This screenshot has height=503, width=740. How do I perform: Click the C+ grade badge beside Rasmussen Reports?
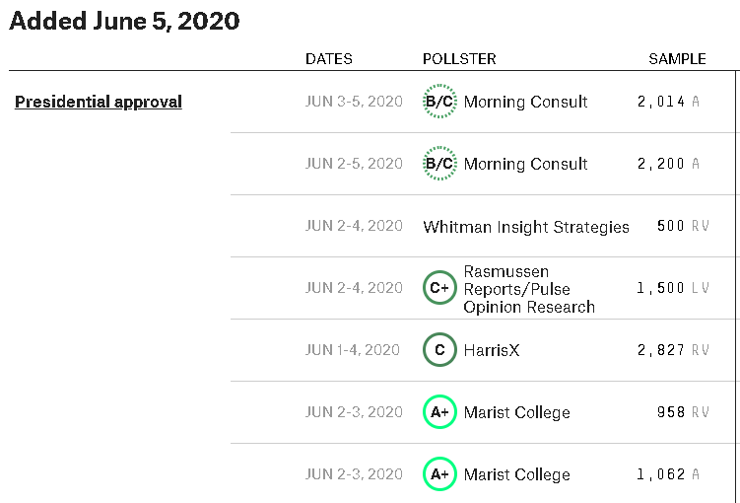439,288
